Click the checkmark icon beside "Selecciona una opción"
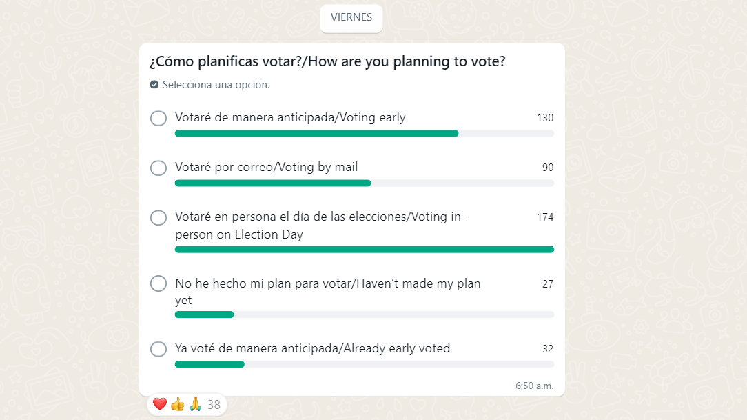This screenshot has height=420, width=747. tap(154, 85)
